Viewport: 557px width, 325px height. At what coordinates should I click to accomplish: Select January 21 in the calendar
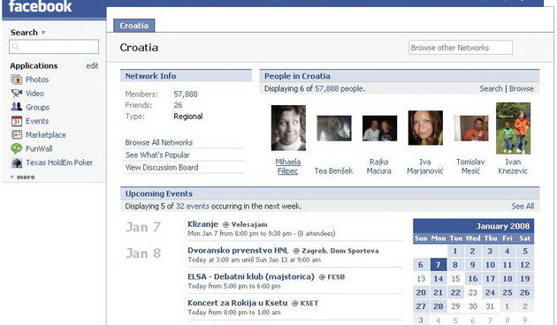[x=438, y=292]
